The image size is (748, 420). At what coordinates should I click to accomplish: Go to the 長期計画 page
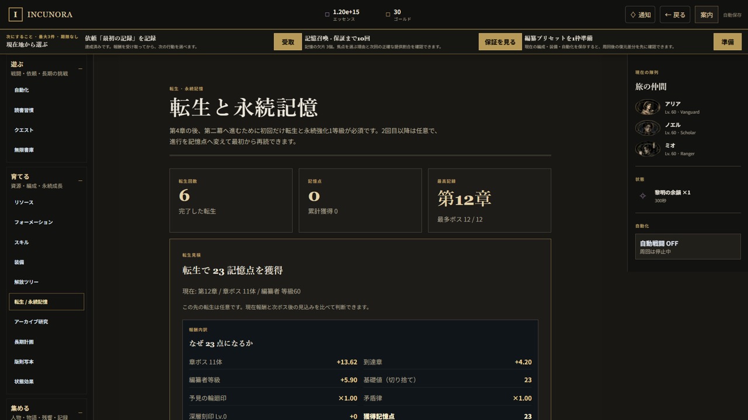point(47,342)
